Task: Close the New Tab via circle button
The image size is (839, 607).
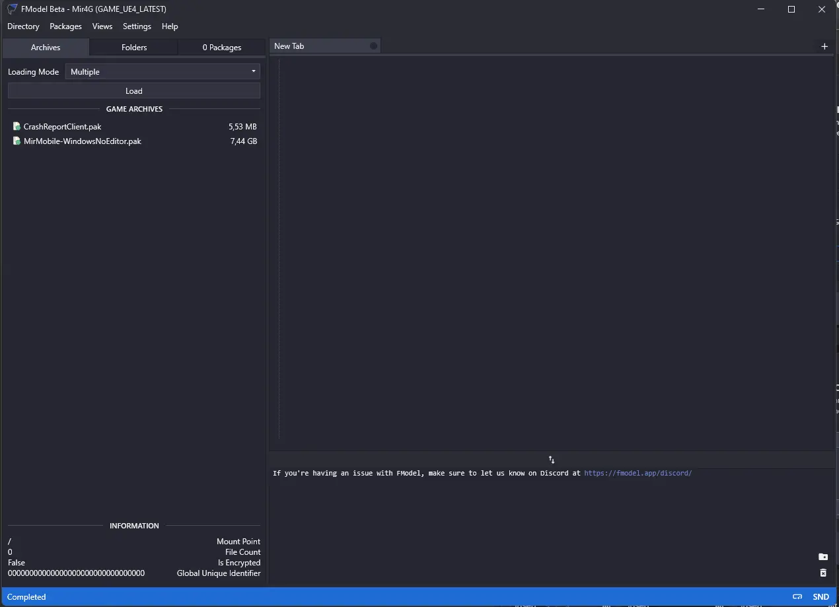Action: [x=373, y=46]
